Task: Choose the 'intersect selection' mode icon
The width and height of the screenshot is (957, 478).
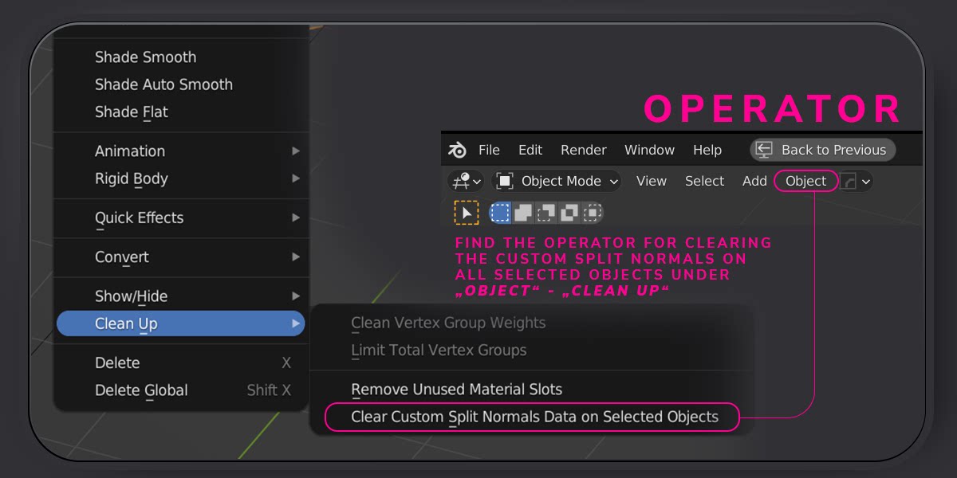Action: tap(592, 213)
